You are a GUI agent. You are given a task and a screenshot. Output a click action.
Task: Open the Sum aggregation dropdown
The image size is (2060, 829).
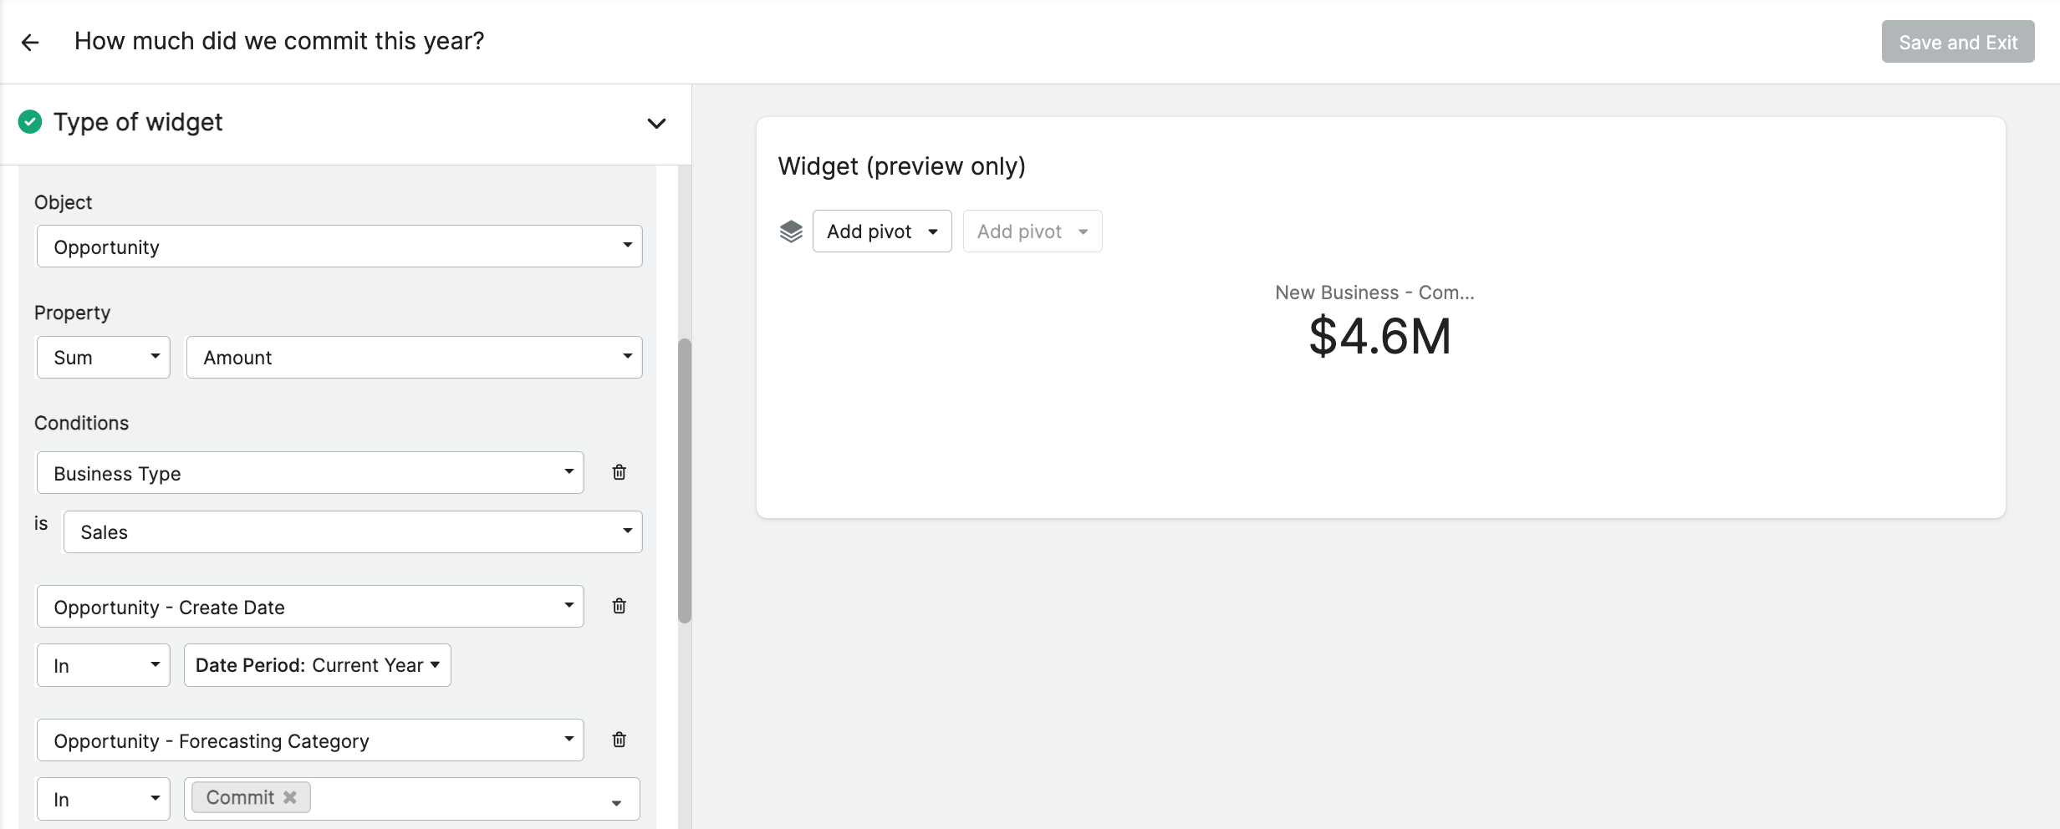point(104,358)
